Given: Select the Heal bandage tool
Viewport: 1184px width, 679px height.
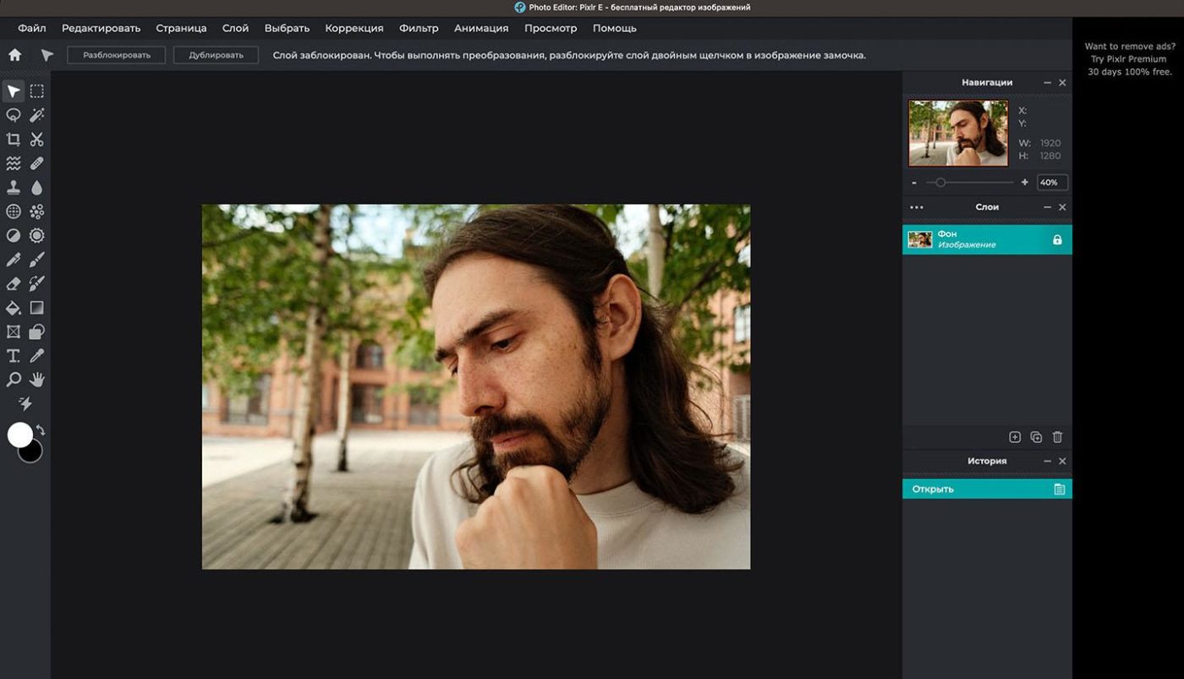Looking at the screenshot, I should pyautogui.click(x=37, y=163).
